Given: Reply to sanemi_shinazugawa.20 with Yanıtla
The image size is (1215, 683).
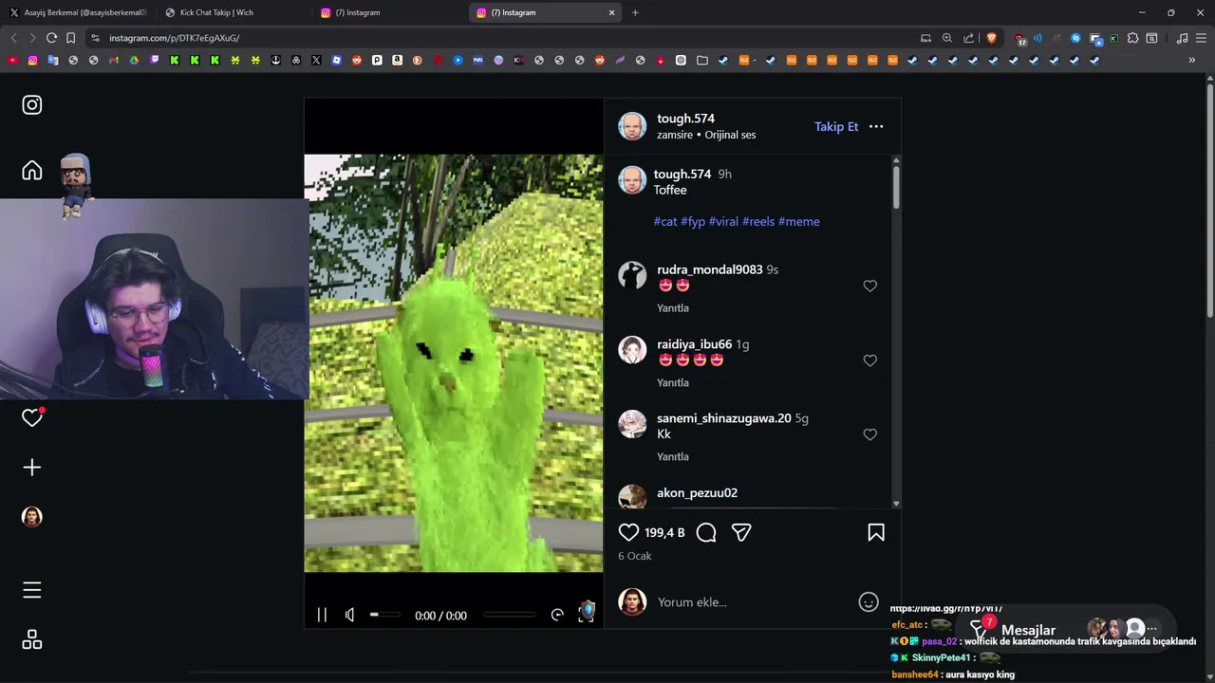Looking at the screenshot, I should click(x=673, y=456).
